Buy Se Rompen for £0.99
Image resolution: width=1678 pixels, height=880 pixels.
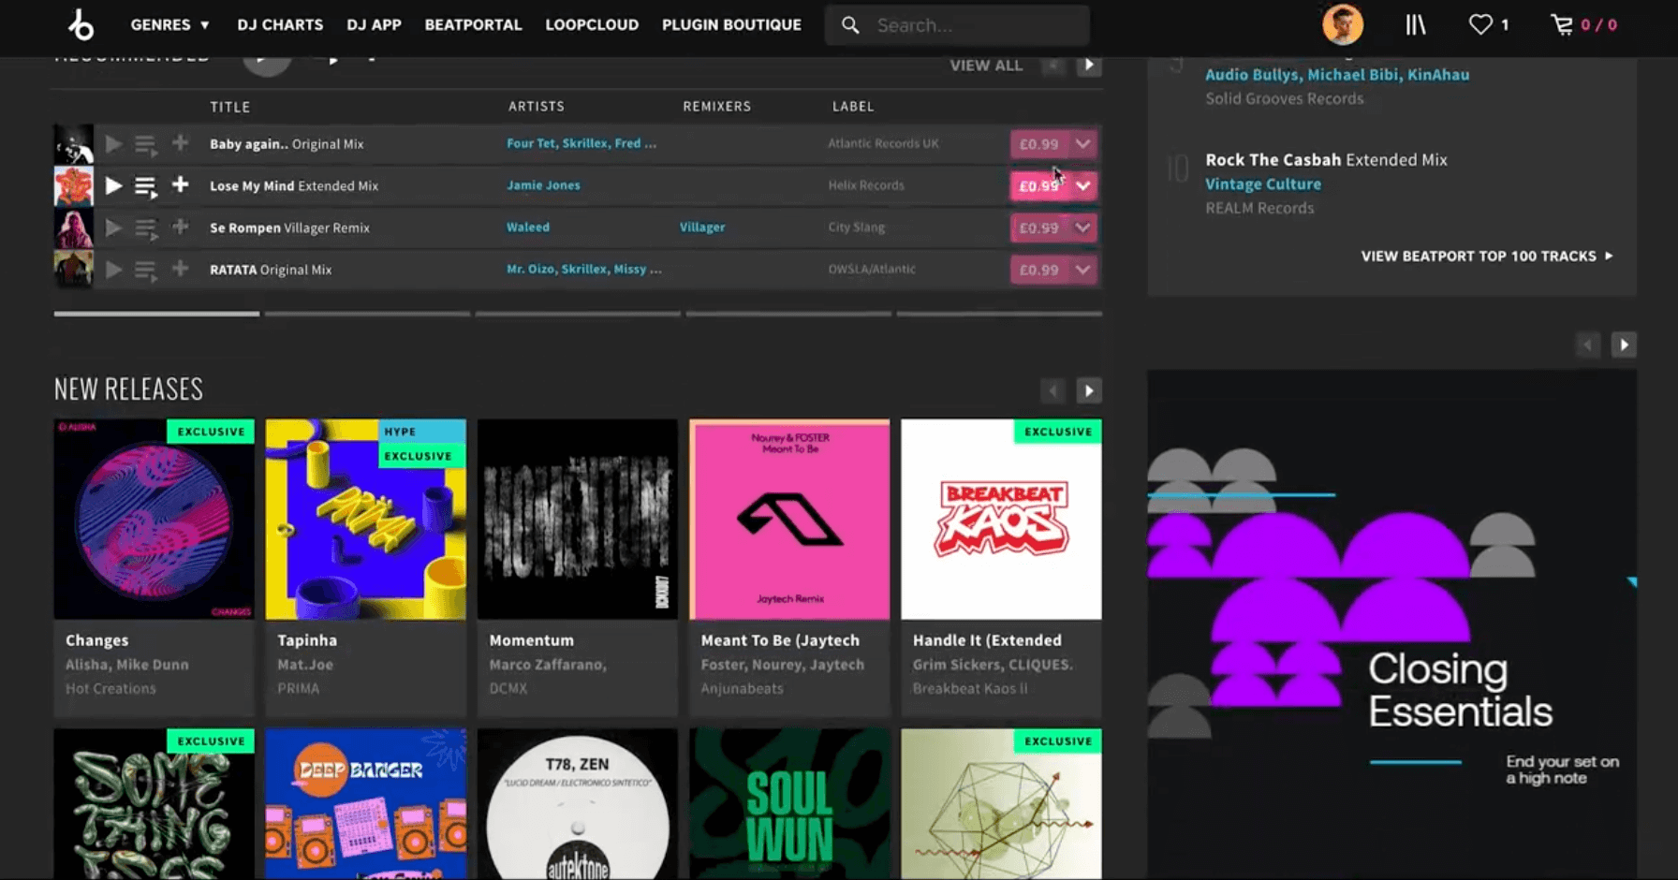click(1039, 227)
